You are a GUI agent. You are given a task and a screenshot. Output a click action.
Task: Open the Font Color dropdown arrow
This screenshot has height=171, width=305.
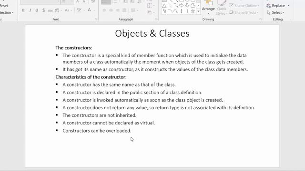(94, 10)
